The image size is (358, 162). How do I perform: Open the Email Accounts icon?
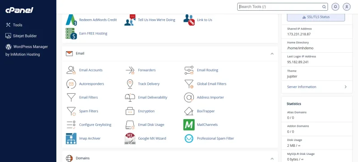click(x=71, y=70)
